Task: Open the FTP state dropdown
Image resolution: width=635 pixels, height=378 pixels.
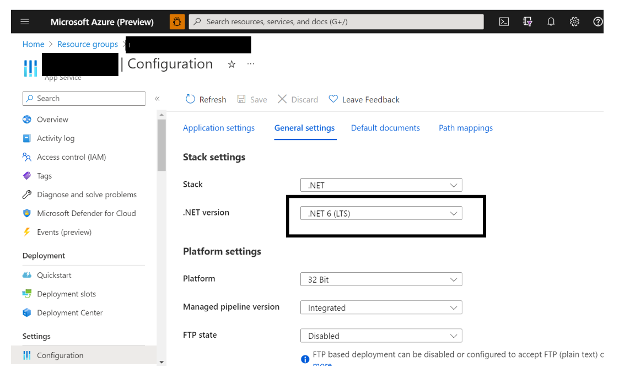Action: point(381,336)
